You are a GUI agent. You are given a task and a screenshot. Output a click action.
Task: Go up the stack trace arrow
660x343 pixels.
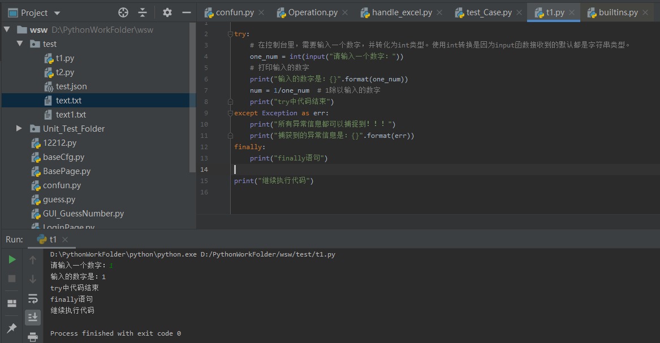coord(33,260)
